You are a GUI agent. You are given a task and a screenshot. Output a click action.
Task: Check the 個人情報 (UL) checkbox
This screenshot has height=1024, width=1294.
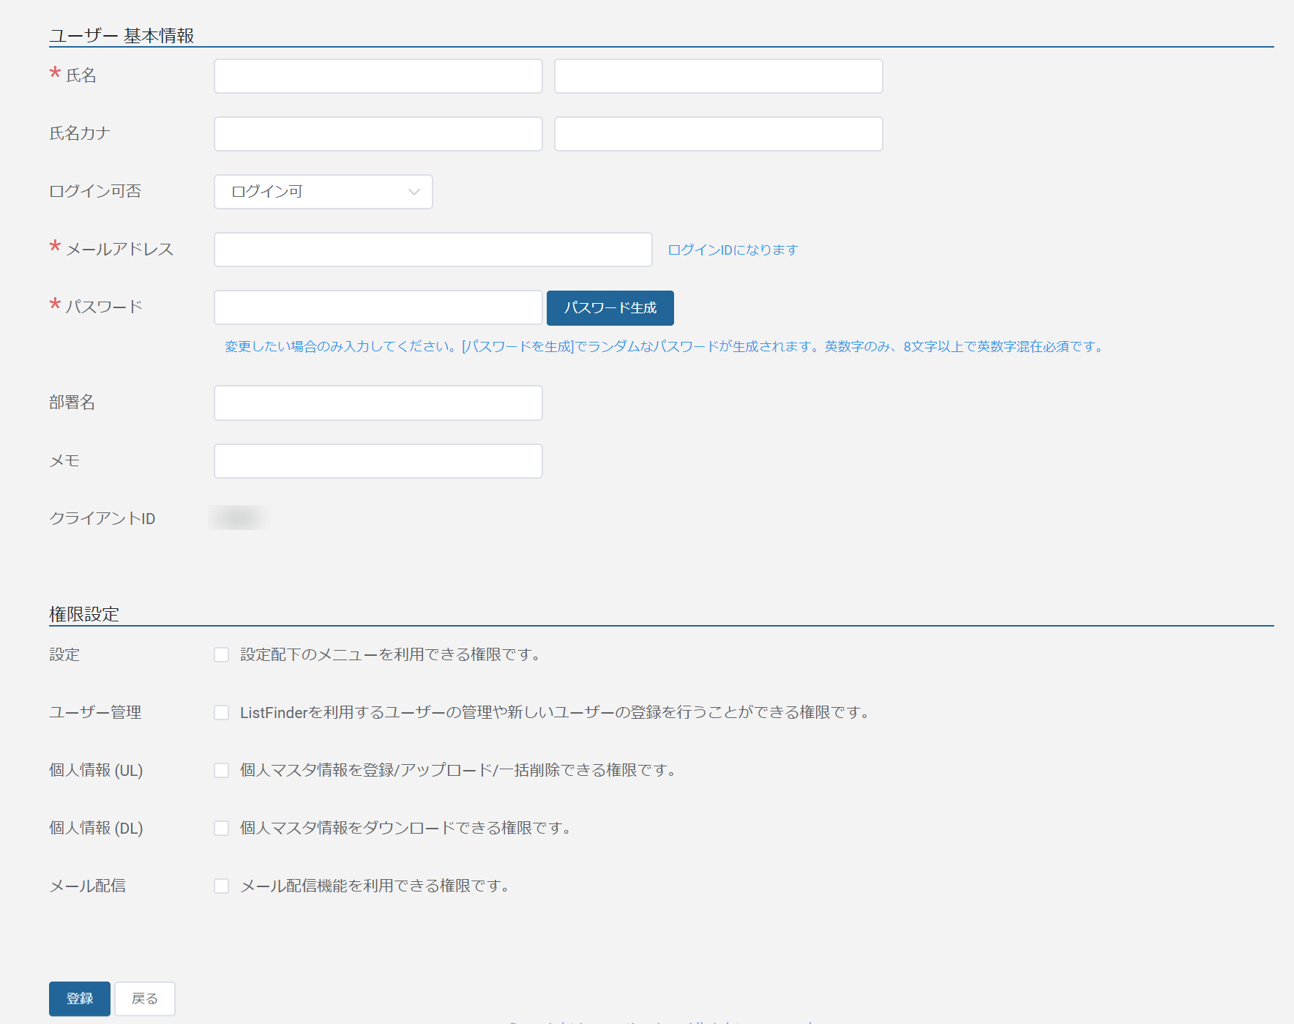pyautogui.click(x=221, y=770)
